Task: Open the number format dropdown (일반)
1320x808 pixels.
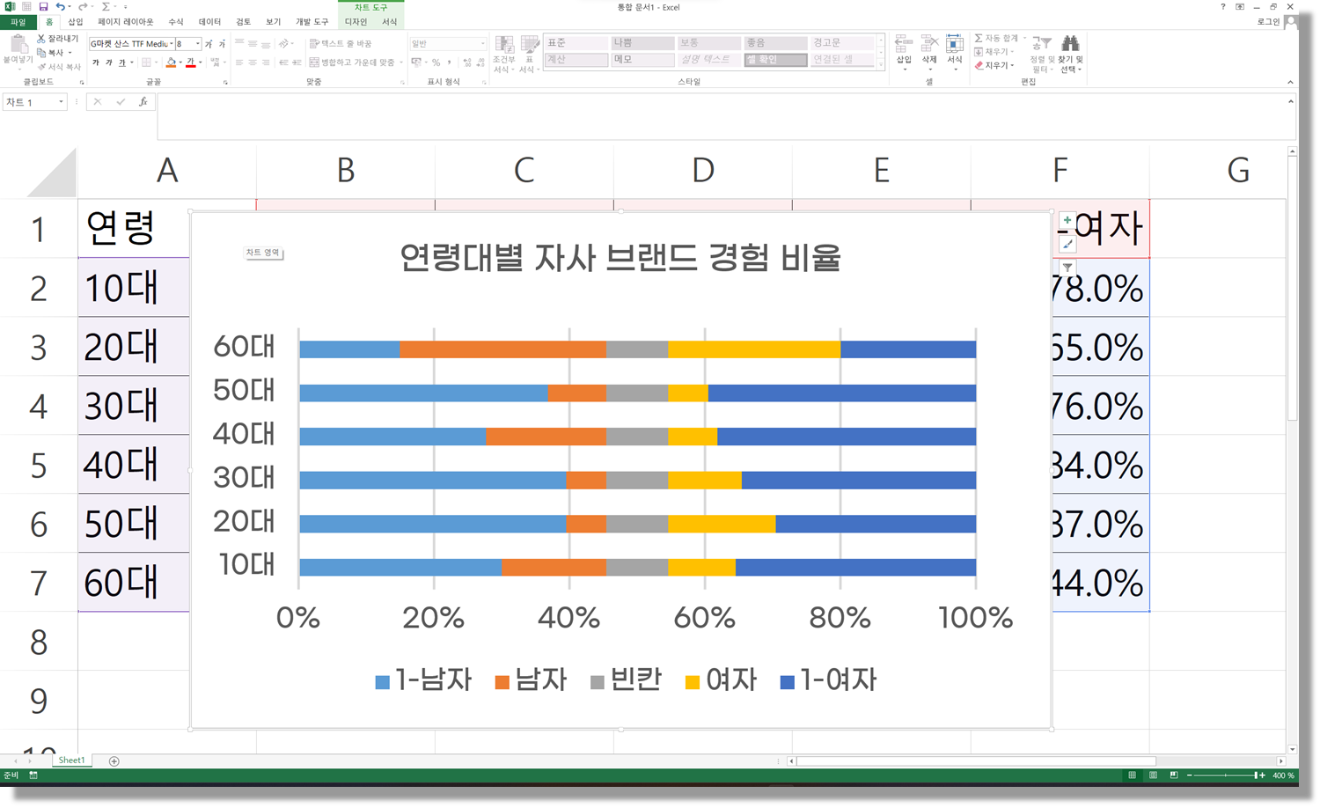Action: point(482,44)
